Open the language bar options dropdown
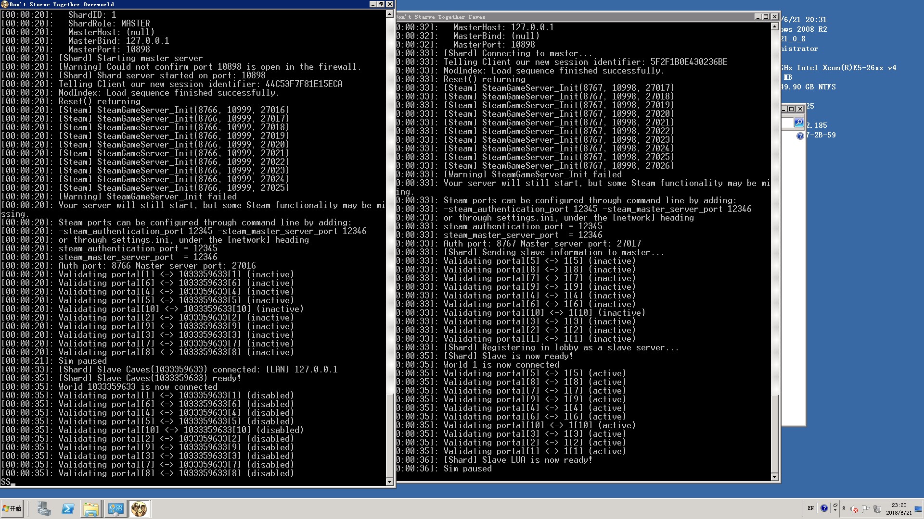924x519 pixels. pos(835,508)
